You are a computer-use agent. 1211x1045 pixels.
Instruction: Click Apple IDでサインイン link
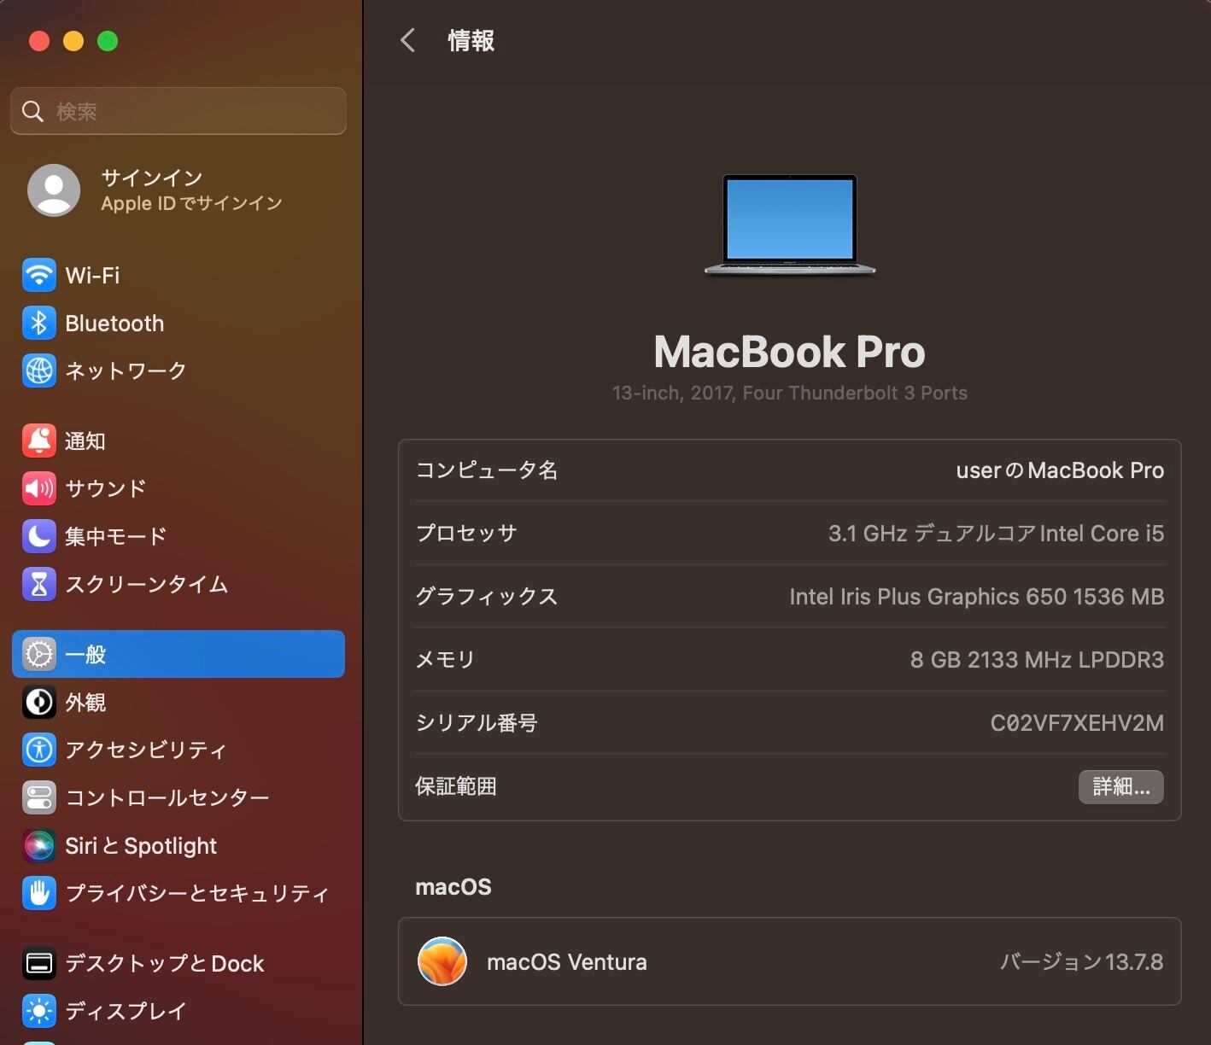[x=191, y=203]
